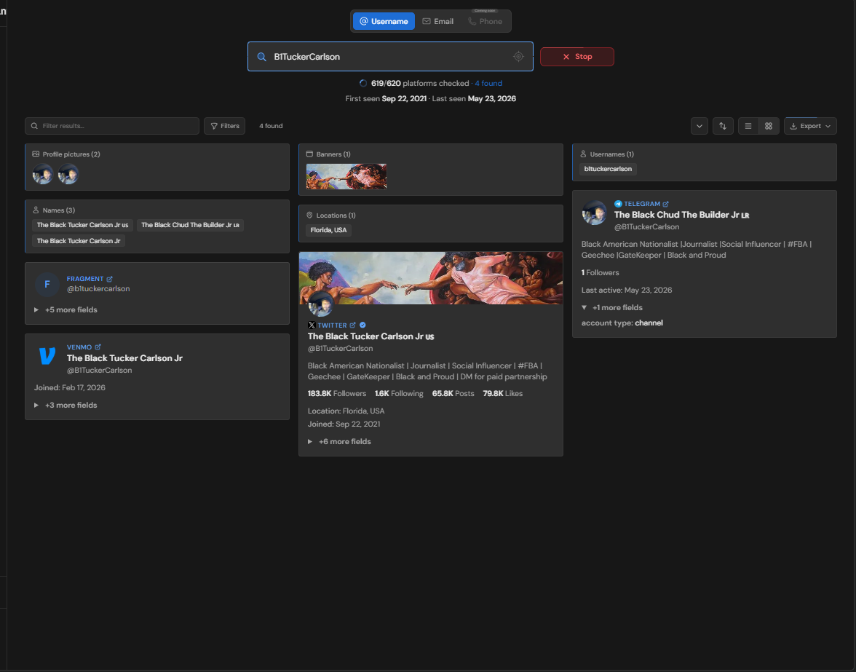856x672 pixels.
Task: Click the Usernames panel person icon
Action: tap(583, 154)
